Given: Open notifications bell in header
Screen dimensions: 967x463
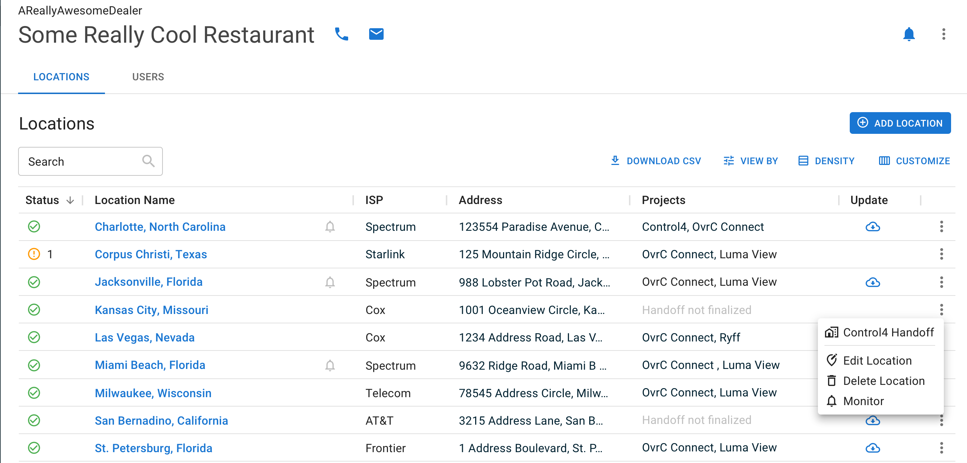Looking at the screenshot, I should pyautogui.click(x=909, y=34).
